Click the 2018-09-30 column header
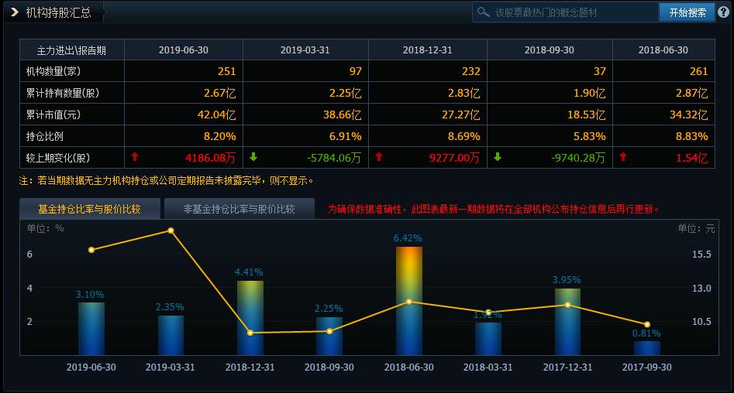The height and width of the screenshot is (393, 734). coord(549,50)
